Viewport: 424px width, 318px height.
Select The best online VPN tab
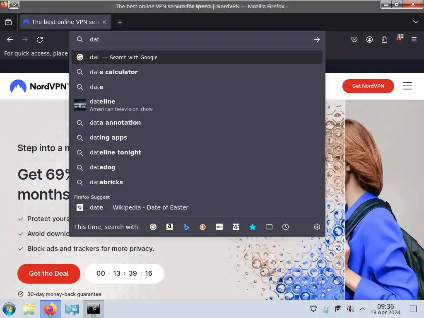click(x=65, y=22)
